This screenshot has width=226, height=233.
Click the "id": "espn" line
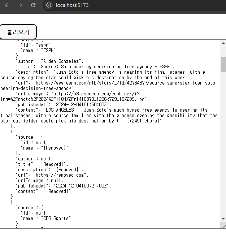pyautogui.click(x=37, y=45)
